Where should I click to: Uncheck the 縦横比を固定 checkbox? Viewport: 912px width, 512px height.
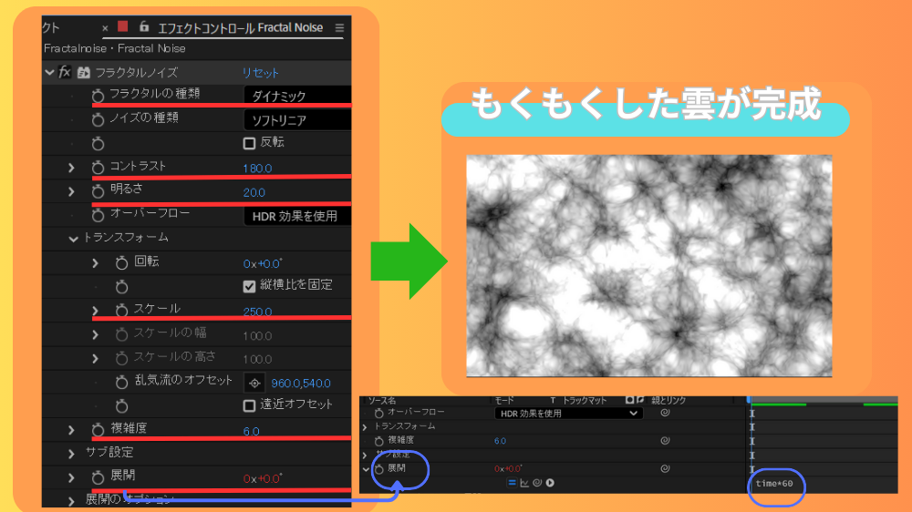249,285
